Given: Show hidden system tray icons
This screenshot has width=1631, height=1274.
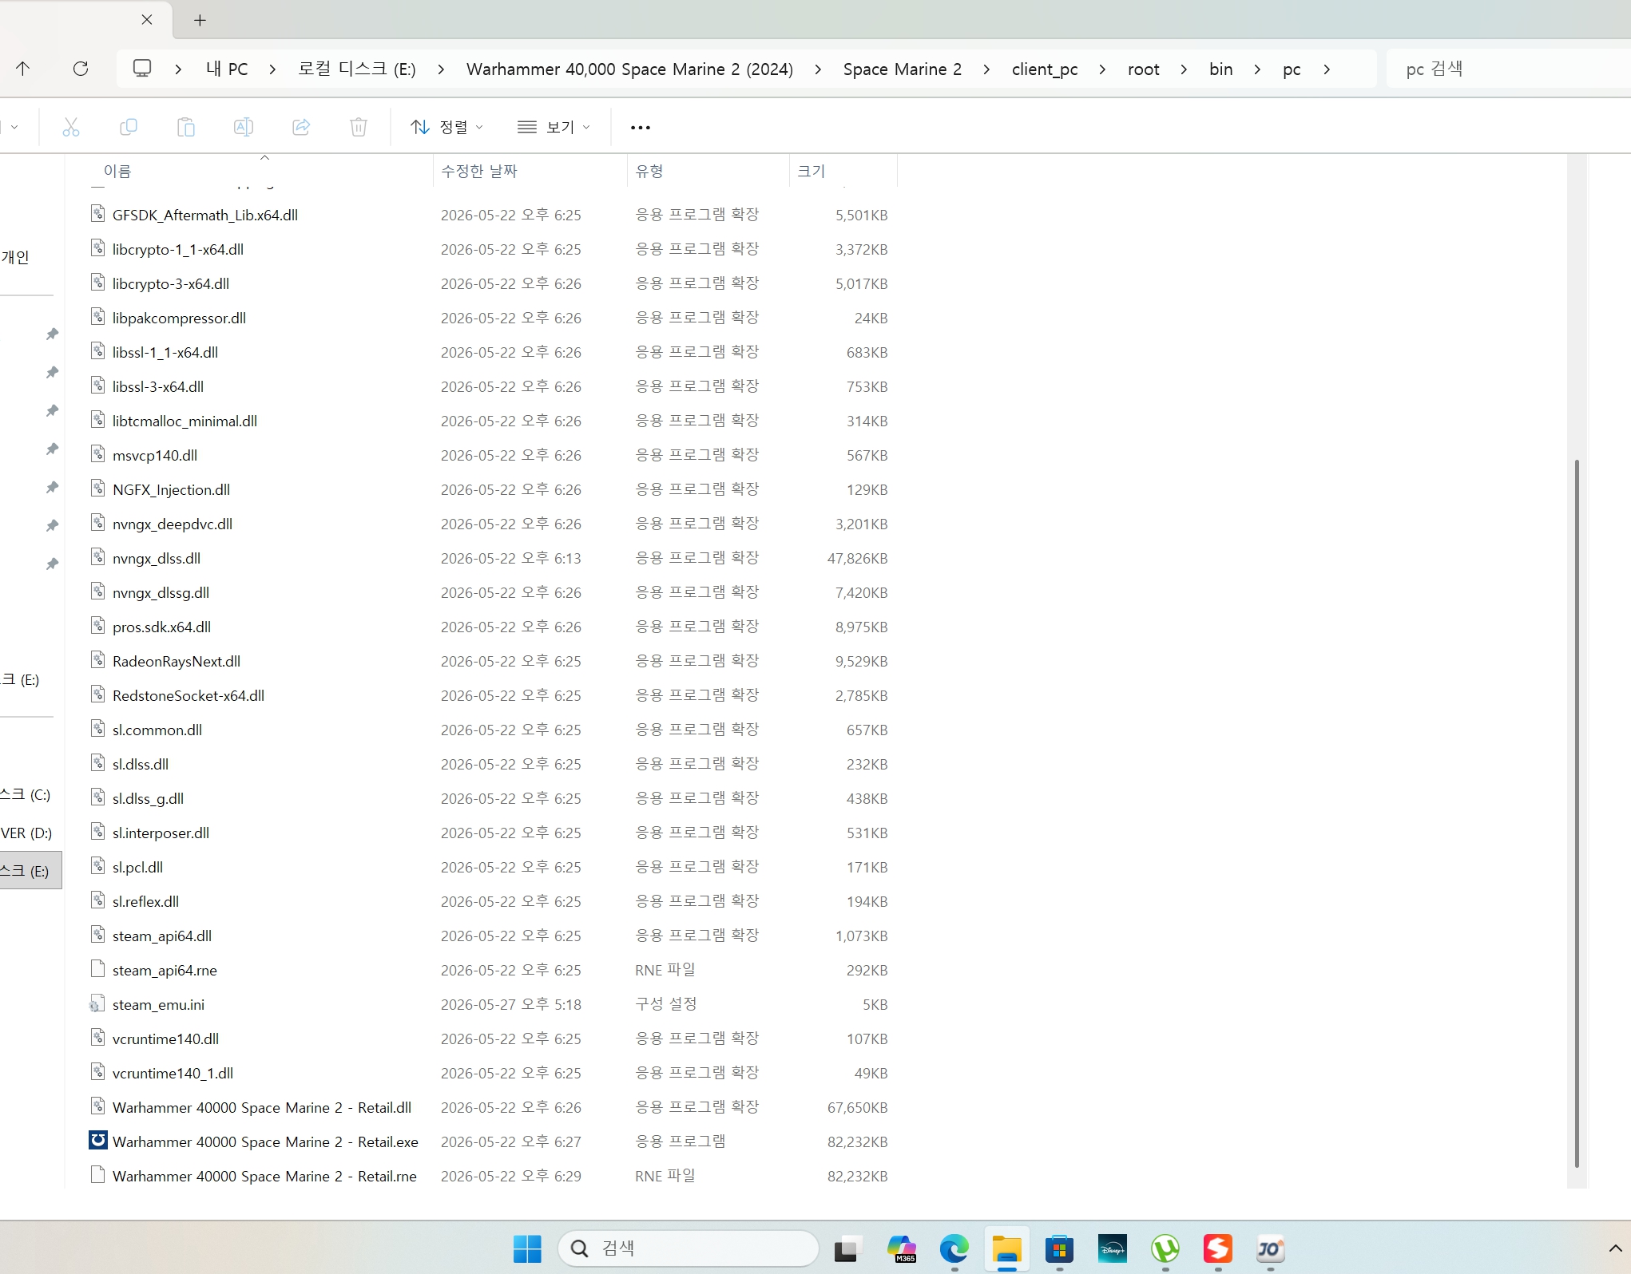Looking at the screenshot, I should coord(1615,1248).
